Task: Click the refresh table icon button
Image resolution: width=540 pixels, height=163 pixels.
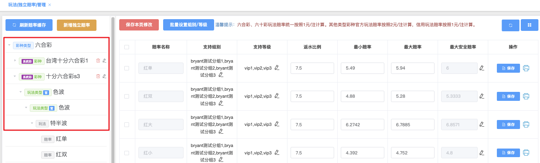Action: 510,25
